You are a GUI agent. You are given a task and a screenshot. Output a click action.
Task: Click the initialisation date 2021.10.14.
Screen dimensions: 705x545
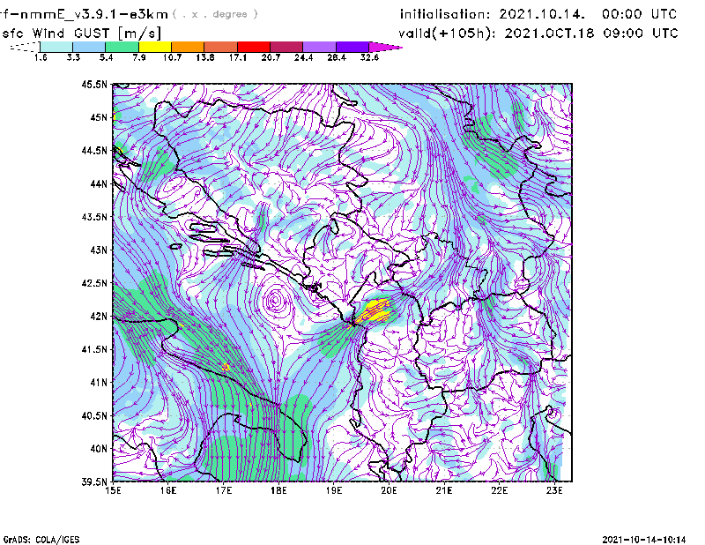point(542,14)
